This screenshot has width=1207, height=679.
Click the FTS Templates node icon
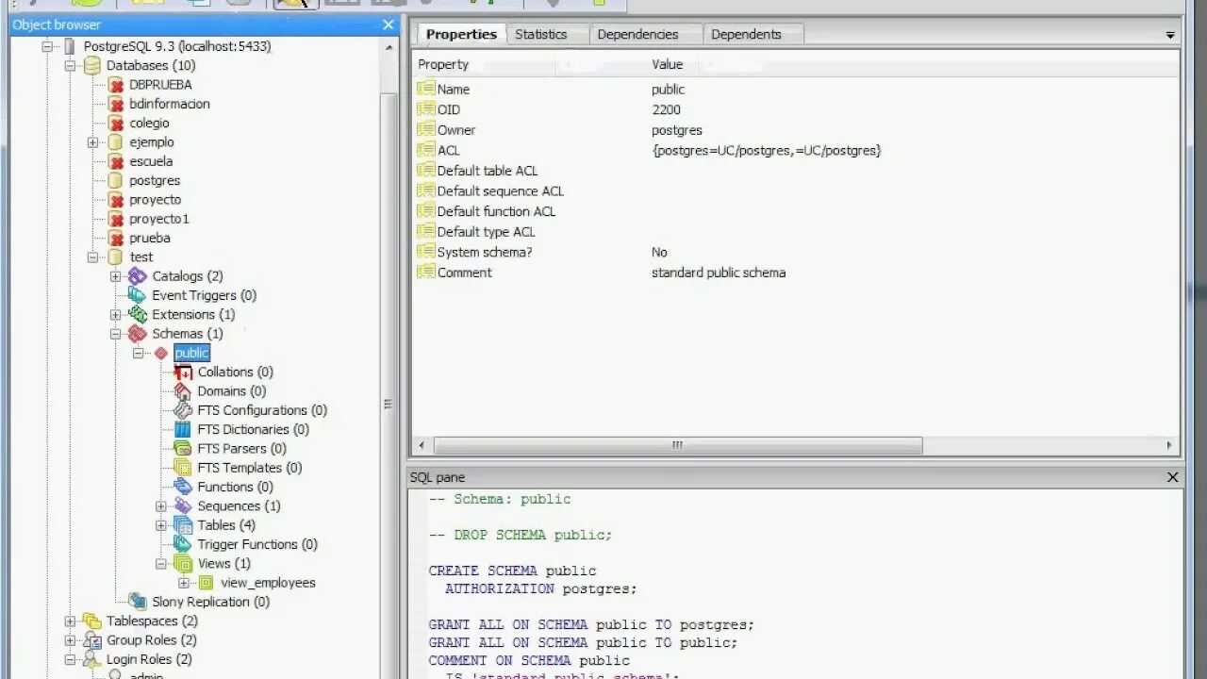pos(183,468)
